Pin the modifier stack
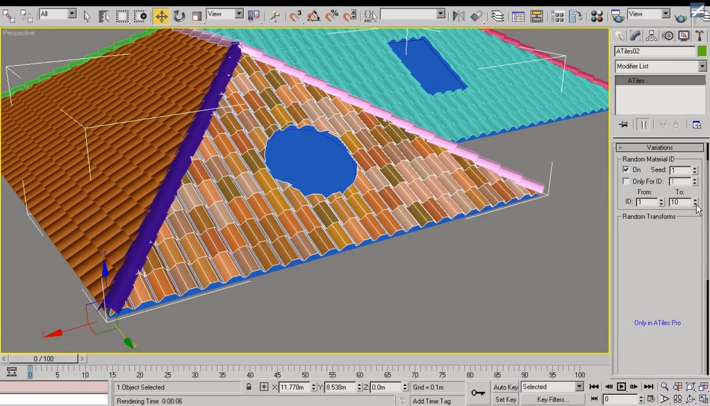Image resolution: width=710 pixels, height=406 pixels. [x=623, y=125]
